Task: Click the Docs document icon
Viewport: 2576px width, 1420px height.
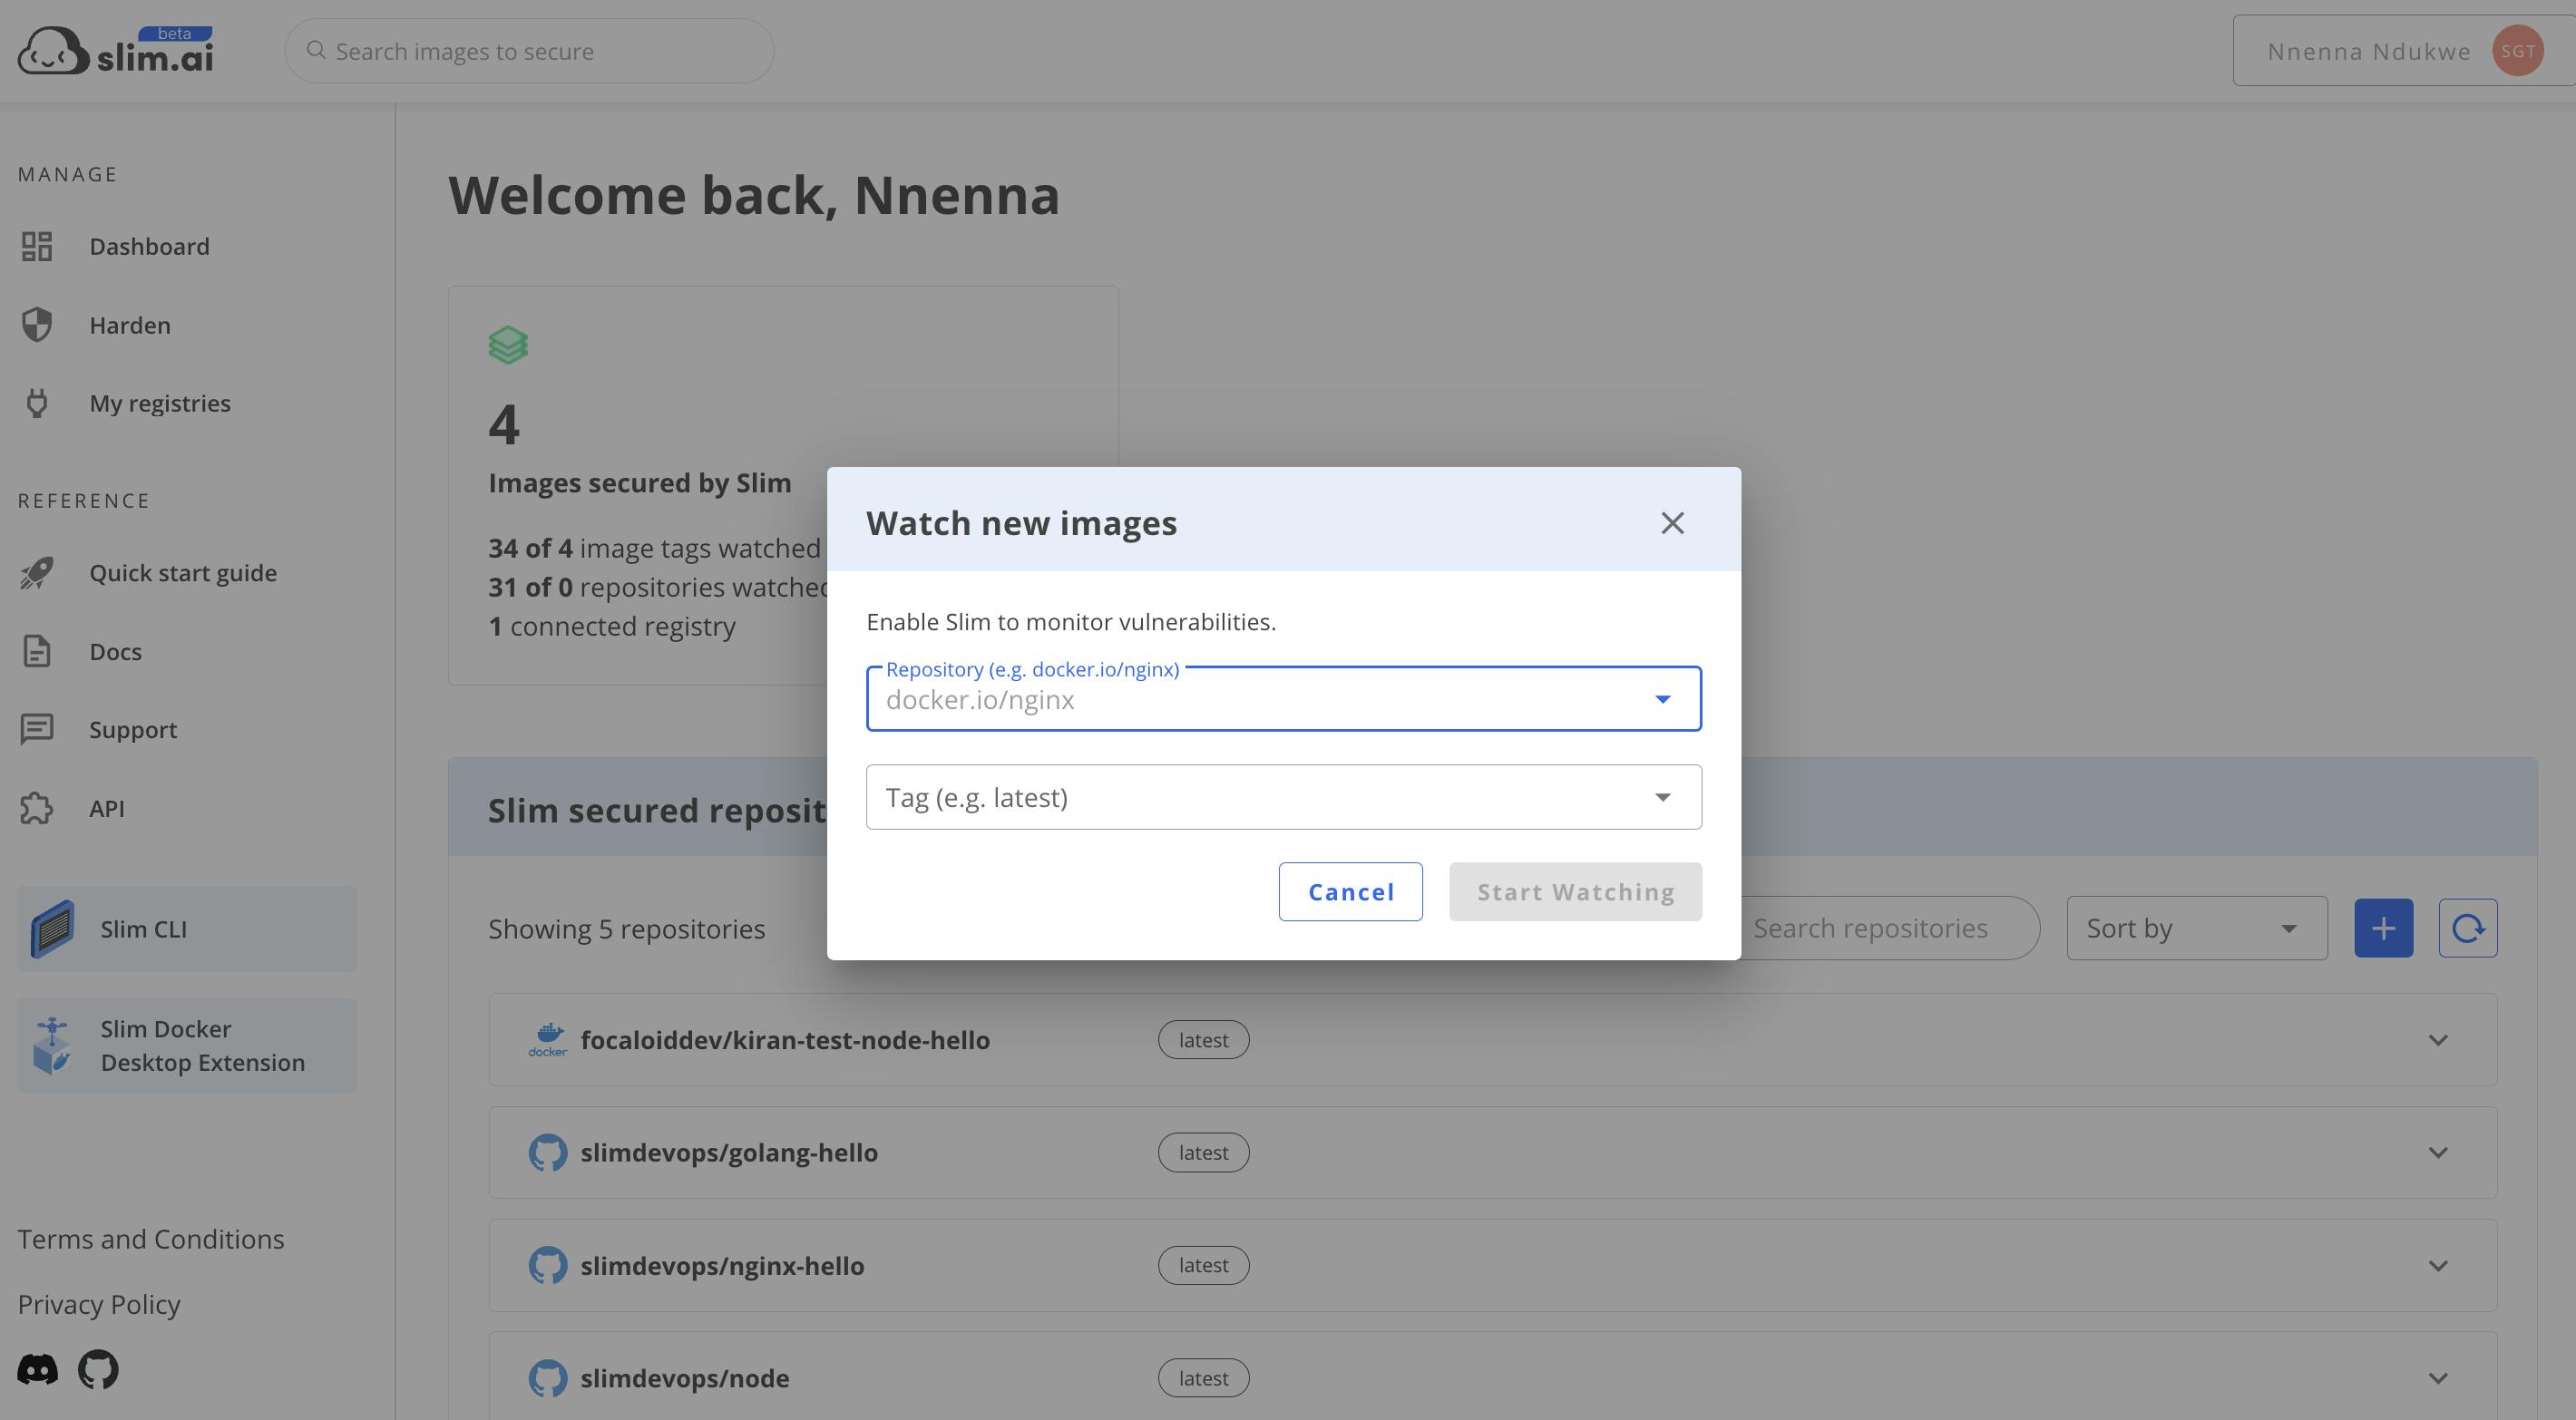Action: (x=37, y=651)
